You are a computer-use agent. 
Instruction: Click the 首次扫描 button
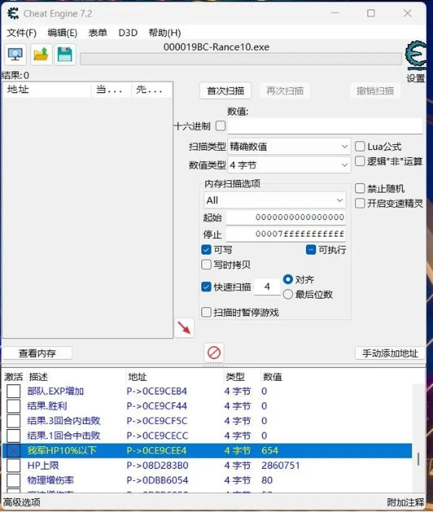[226, 91]
